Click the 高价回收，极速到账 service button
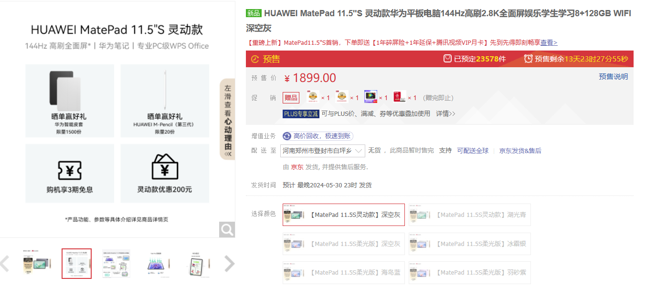 coord(318,136)
